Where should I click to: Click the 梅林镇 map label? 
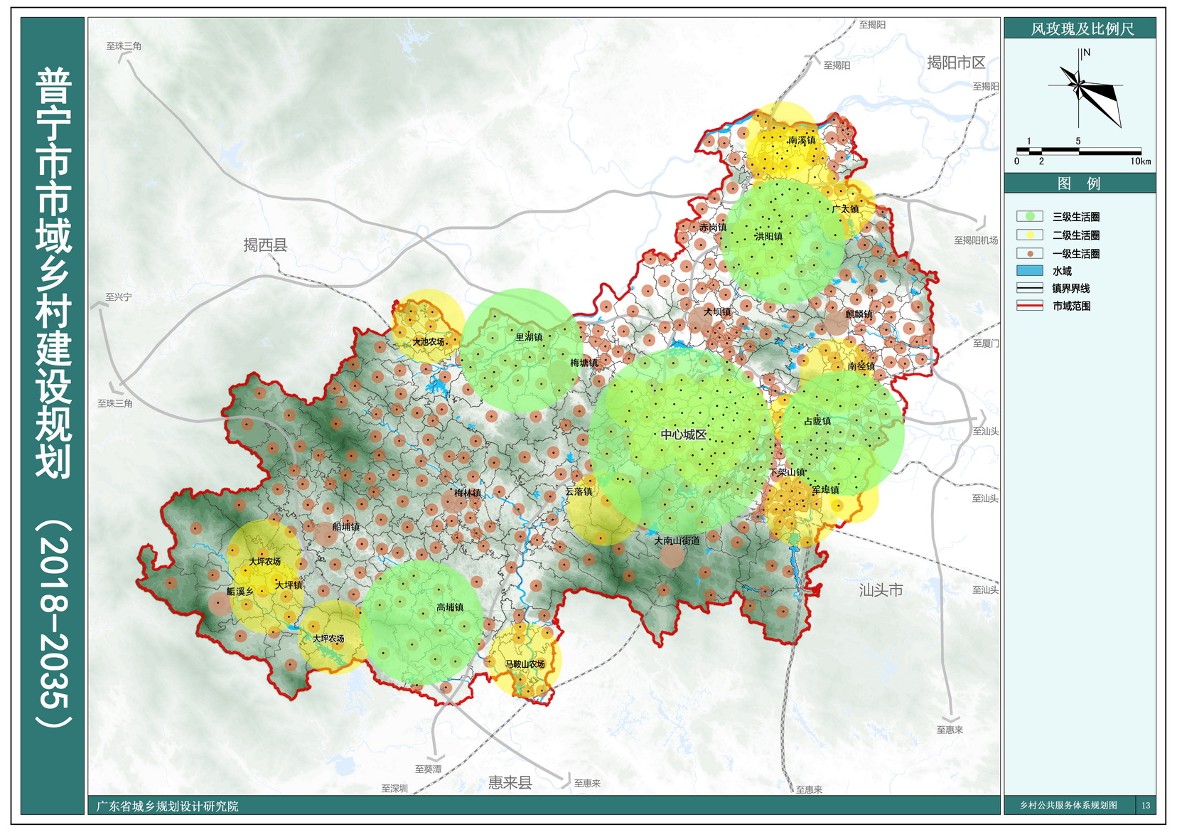click(x=468, y=493)
